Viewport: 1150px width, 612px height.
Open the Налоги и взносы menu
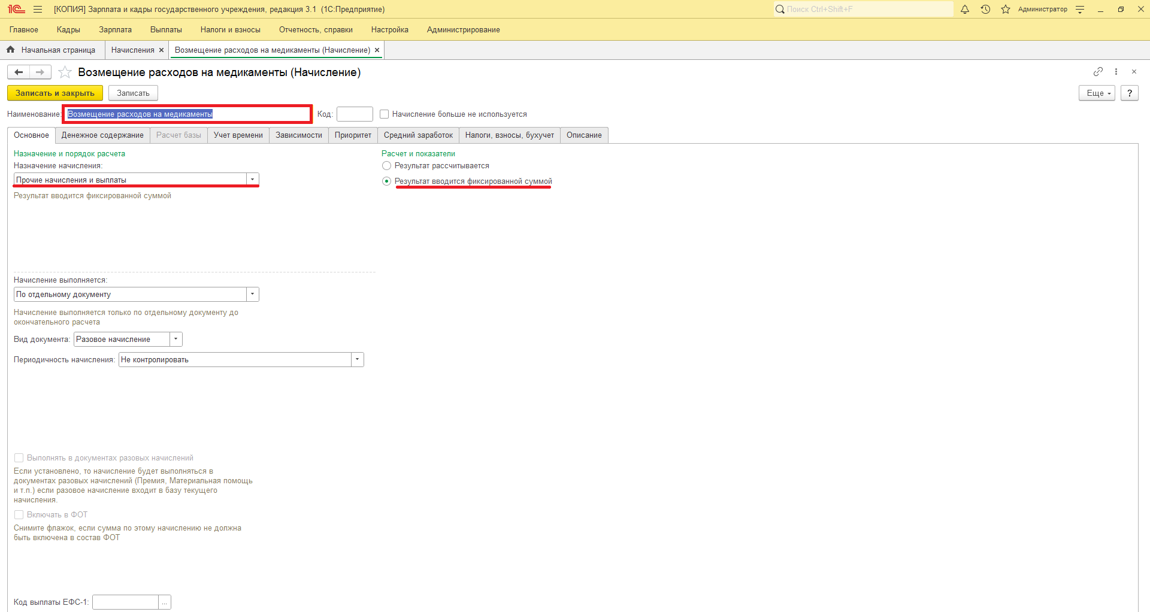pos(231,29)
